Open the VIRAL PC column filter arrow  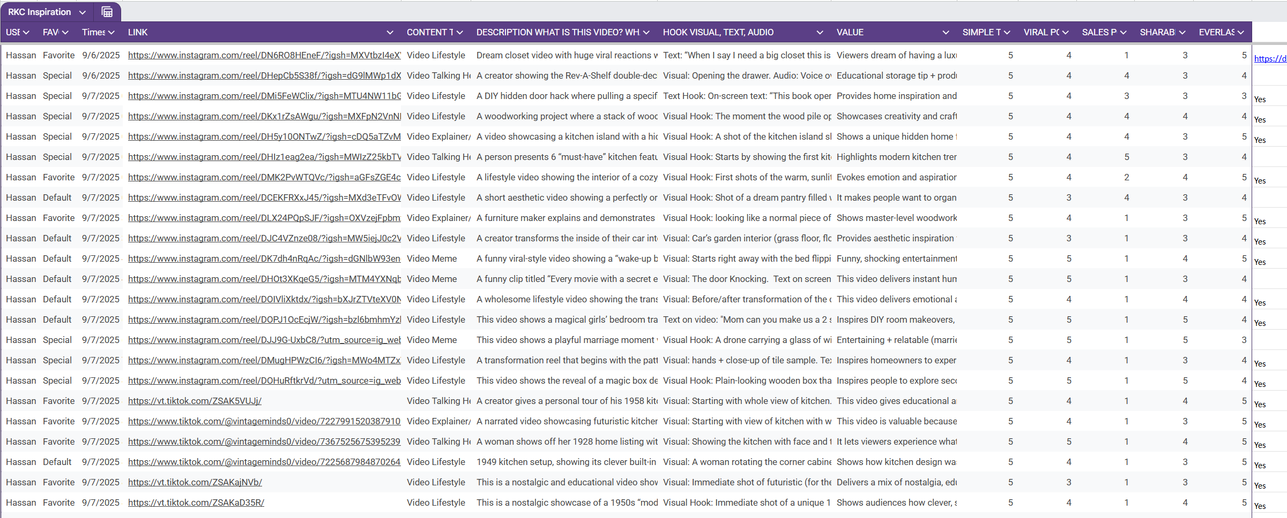pos(1065,33)
